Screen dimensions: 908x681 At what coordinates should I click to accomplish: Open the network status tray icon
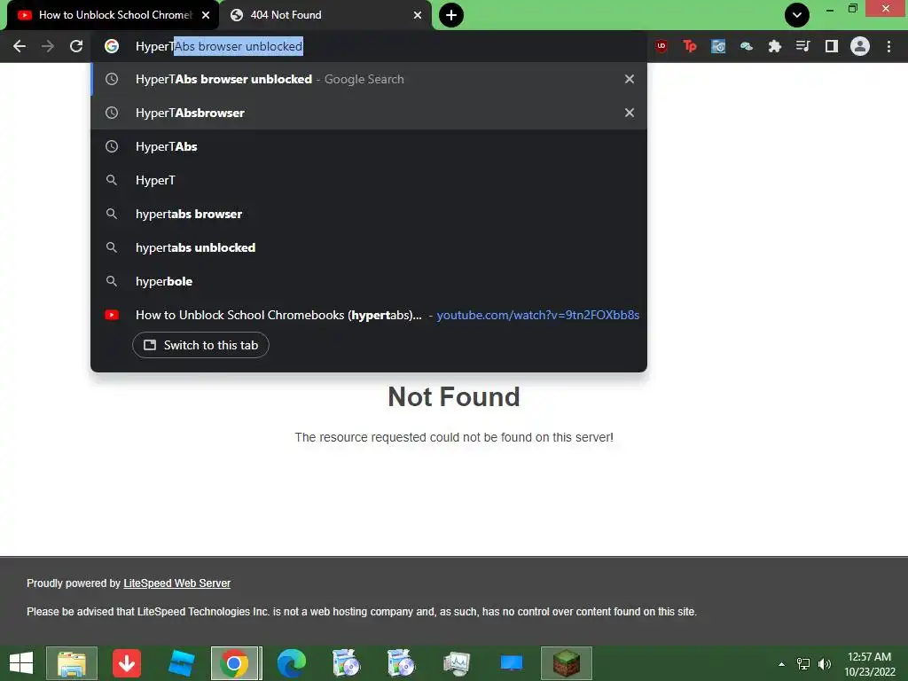803,664
